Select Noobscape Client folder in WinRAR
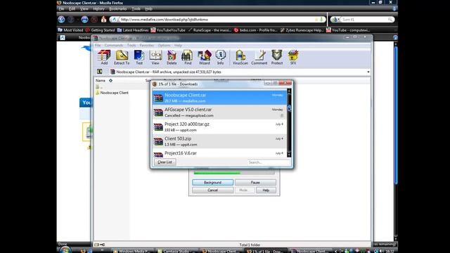 click(112, 93)
